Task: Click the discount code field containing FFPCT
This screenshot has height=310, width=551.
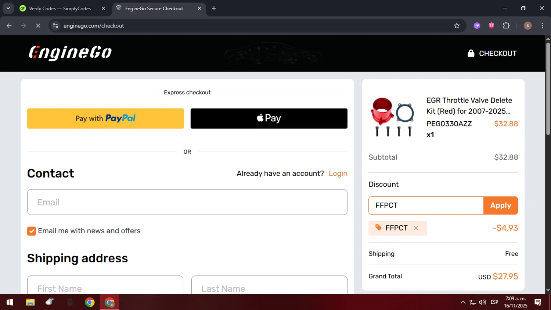Action: click(x=426, y=206)
